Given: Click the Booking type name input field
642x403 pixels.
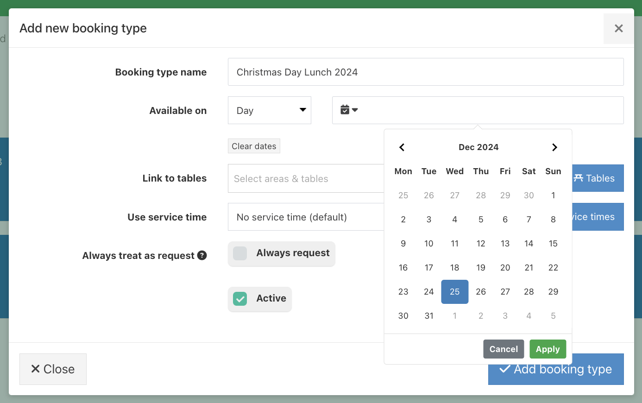Looking at the screenshot, I should pos(426,72).
